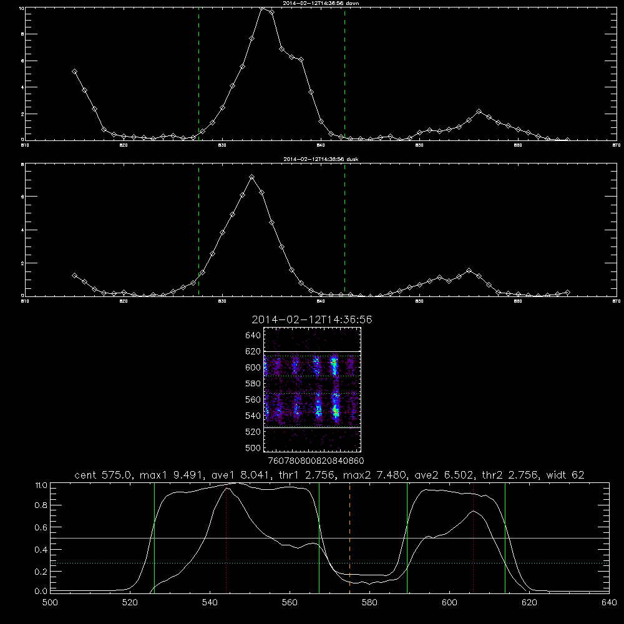Click the 'cent 575.0' value in stats line
624x624 pixels.
103,475
